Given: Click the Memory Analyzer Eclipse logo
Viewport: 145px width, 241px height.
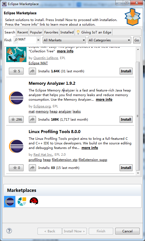Looking at the screenshot, I should click(x=16, y=98).
